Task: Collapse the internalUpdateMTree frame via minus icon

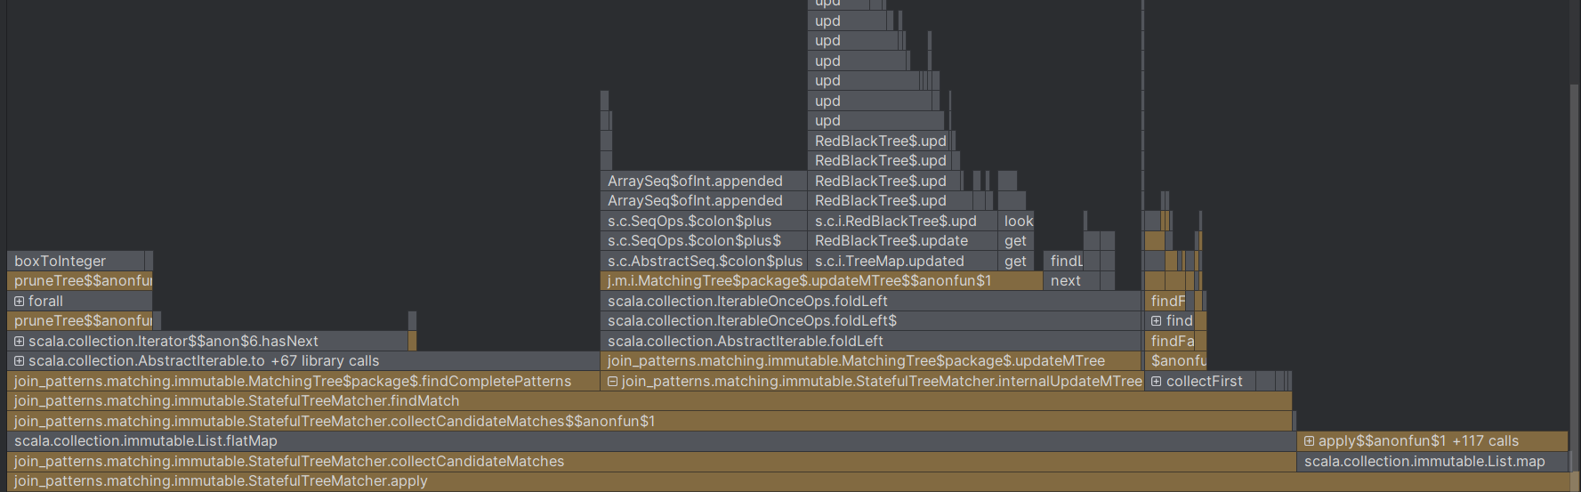Action: point(612,382)
